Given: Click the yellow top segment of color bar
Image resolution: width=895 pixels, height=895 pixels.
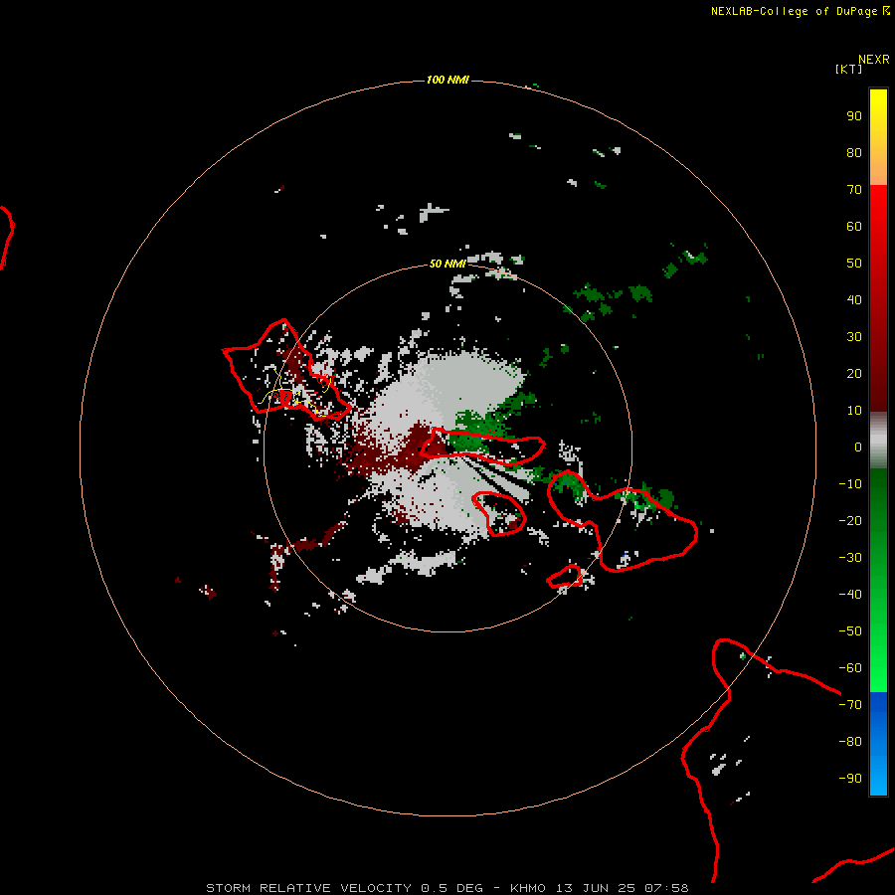Looking at the screenshot, I should pos(878,137).
